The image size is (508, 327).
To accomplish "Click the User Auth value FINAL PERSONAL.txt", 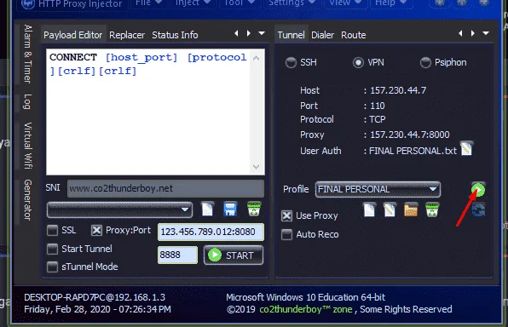I will click(413, 151).
